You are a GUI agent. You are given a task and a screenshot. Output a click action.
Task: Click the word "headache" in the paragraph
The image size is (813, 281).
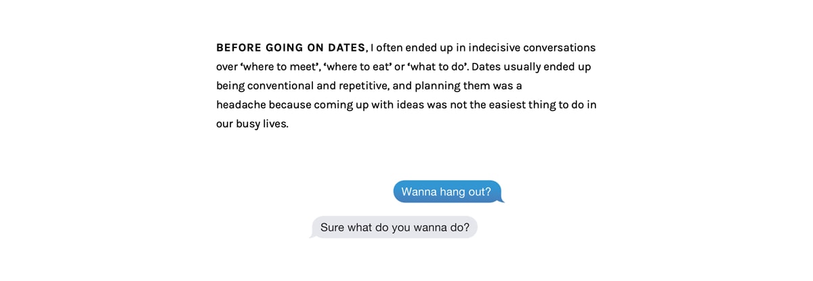tap(241, 105)
